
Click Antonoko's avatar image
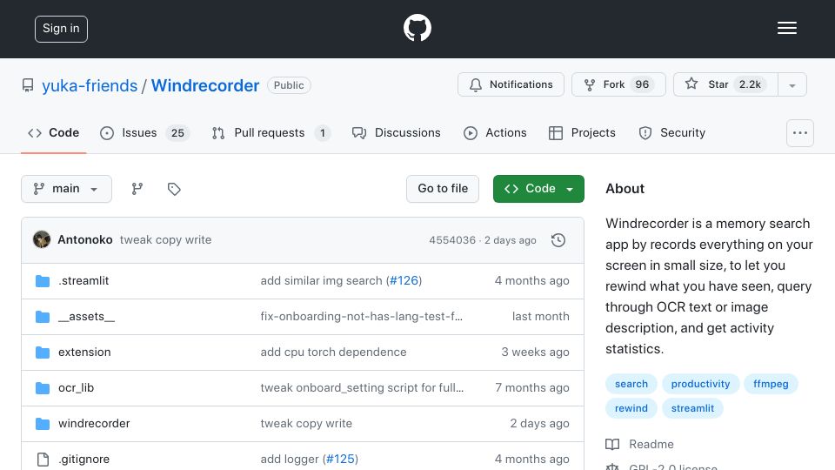[x=42, y=240]
